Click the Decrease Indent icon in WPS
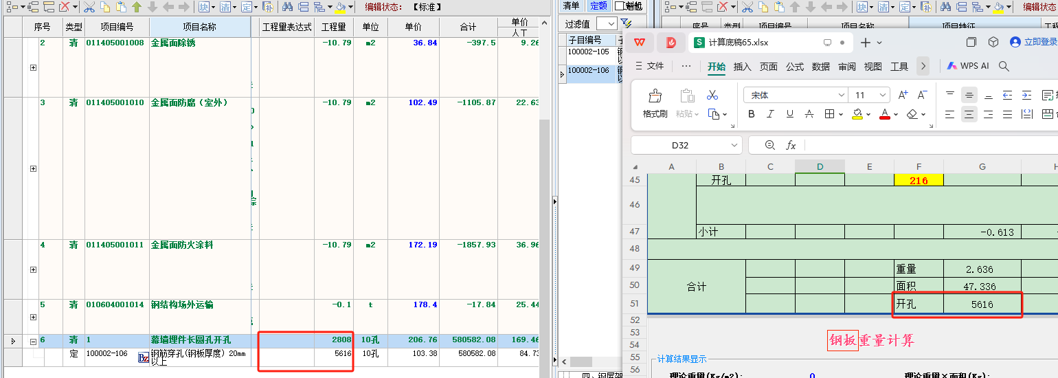1058x378 pixels. 1008,95
